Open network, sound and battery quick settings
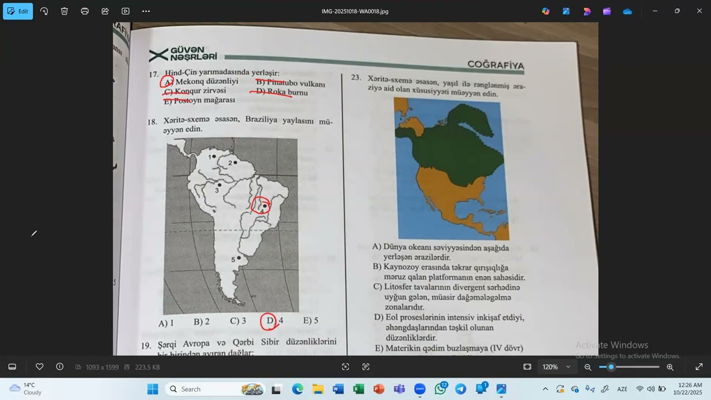Screen dimensions: 711x400 point(651,389)
